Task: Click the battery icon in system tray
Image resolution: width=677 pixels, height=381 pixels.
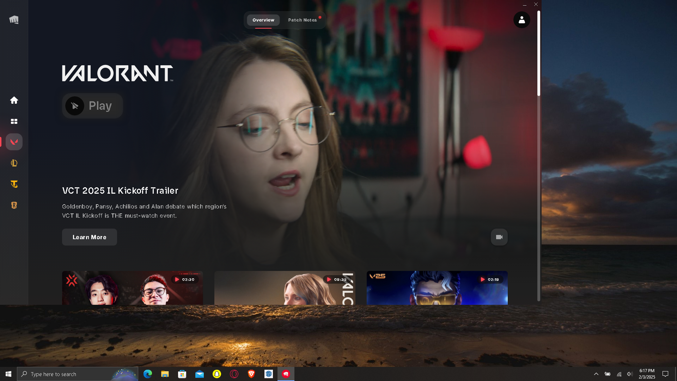Action: [608, 374]
